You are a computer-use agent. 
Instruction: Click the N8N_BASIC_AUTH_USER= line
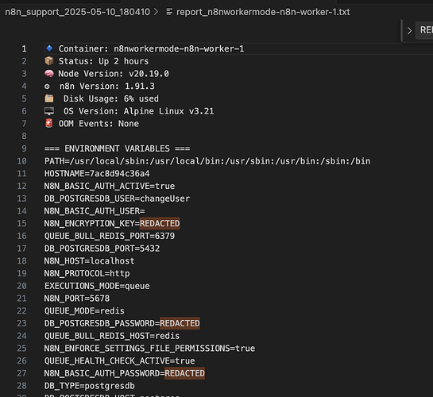[x=95, y=210]
